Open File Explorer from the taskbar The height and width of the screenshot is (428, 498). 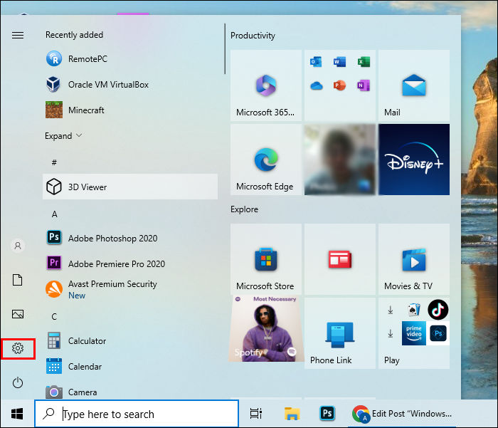coord(292,414)
